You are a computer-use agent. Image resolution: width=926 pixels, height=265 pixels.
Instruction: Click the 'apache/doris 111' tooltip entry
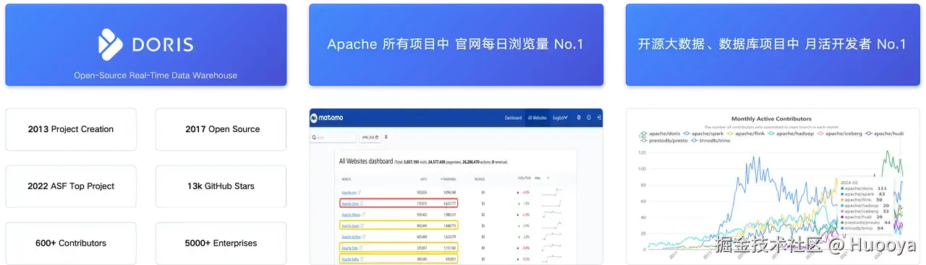pos(864,188)
